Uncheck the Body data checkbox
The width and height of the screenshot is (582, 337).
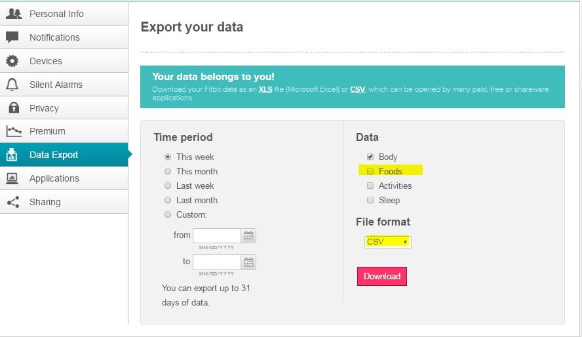click(x=370, y=157)
